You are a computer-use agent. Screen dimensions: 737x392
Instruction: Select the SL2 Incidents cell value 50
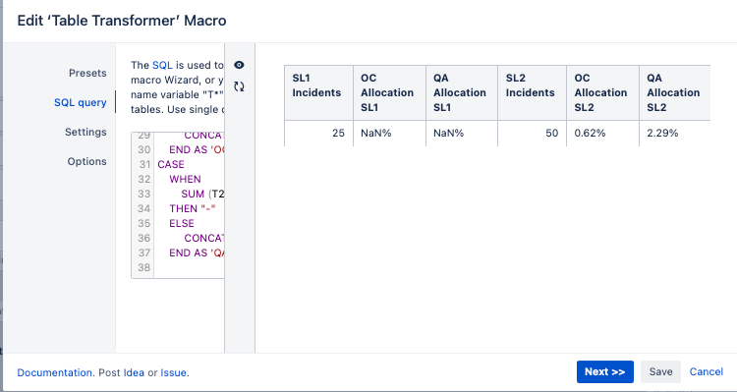pos(532,133)
